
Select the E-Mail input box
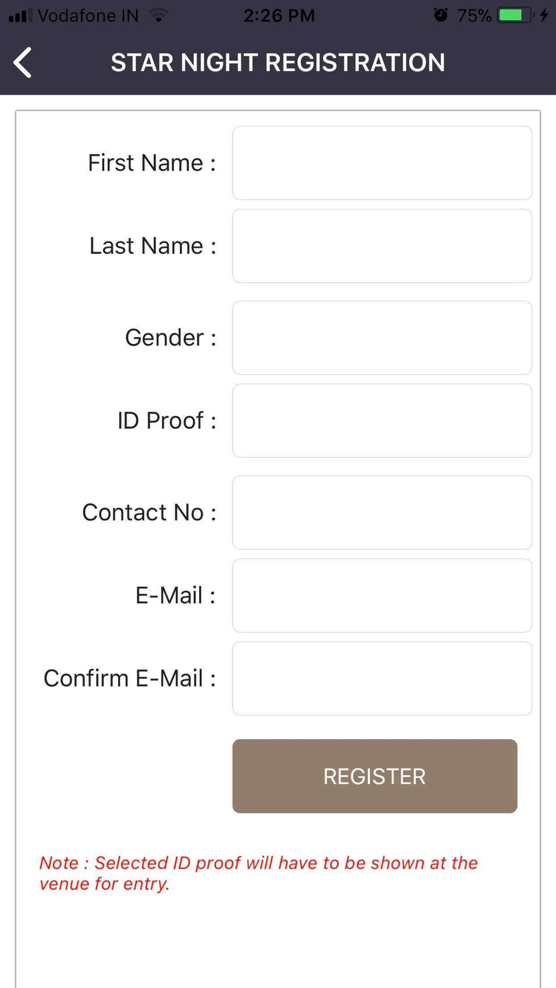(x=382, y=595)
